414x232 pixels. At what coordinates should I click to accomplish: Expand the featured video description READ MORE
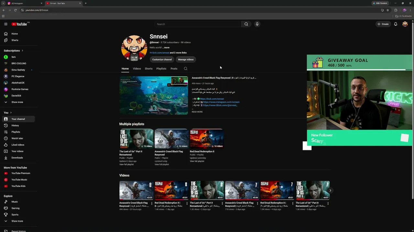(x=197, y=112)
